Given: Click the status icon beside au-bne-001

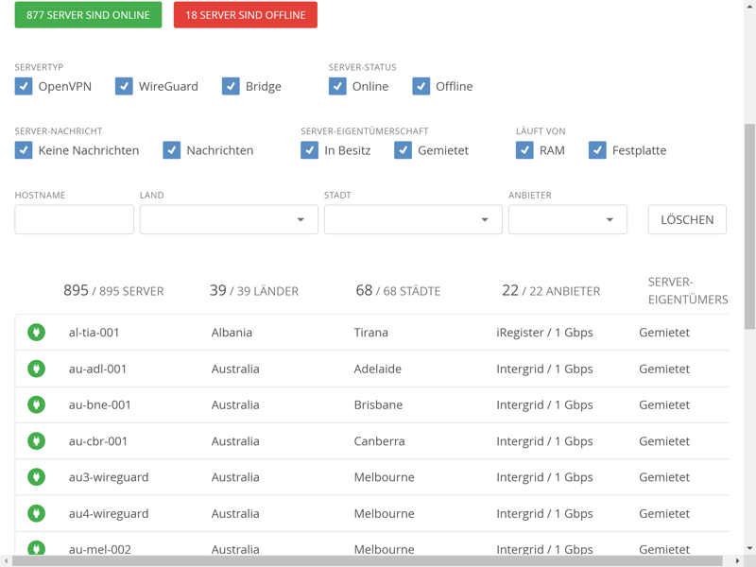Looking at the screenshot, I should pyautogui.click(x=36, y=404).
